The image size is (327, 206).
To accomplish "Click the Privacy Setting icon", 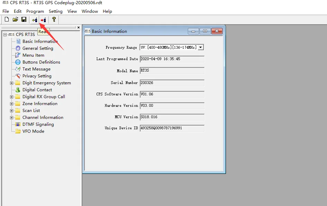I will click(18, 76).
